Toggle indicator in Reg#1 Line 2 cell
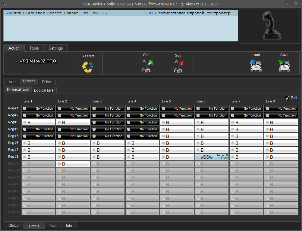The height and width of the screenshot is (231, 302). click(59, 108)
